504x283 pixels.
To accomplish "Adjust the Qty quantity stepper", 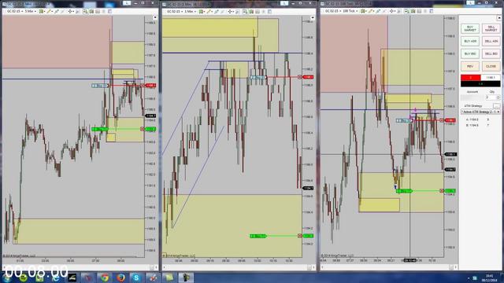I will [x=498, y=97].
